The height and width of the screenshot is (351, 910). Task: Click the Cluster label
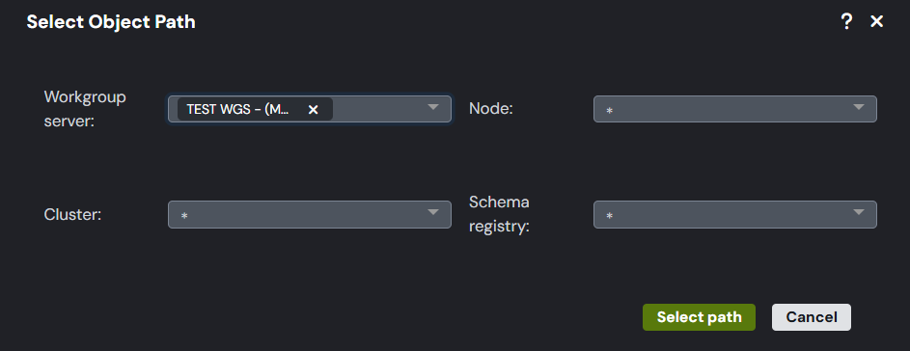(72, 215)
